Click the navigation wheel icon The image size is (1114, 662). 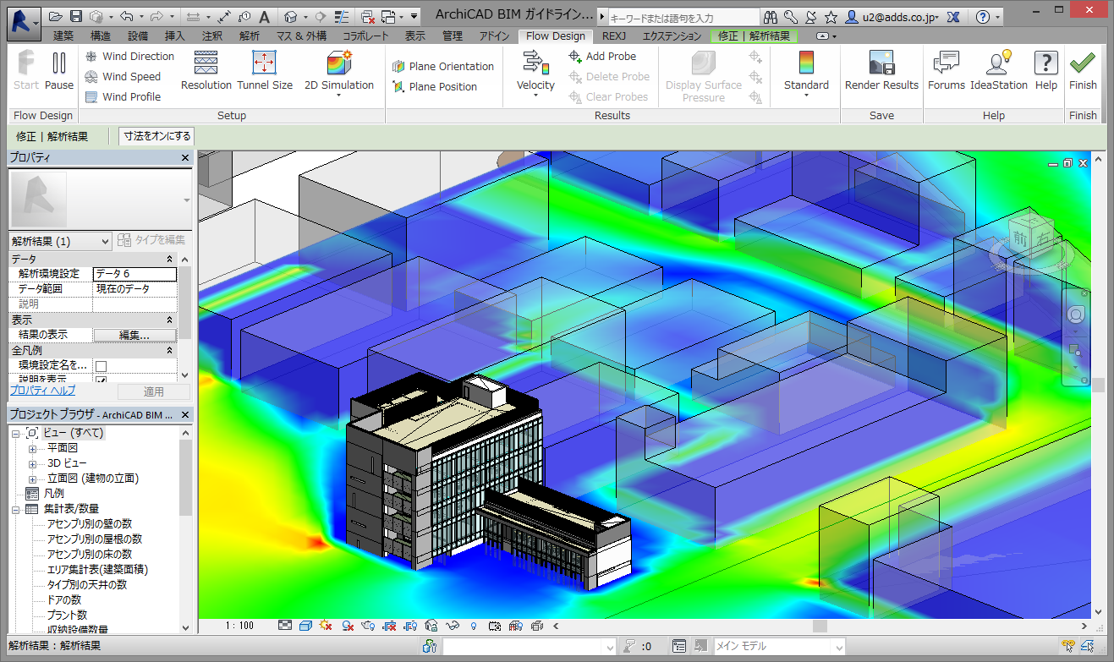tap(1075, 315)
